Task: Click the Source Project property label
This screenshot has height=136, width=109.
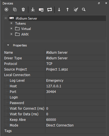Action: pos(16,69)
